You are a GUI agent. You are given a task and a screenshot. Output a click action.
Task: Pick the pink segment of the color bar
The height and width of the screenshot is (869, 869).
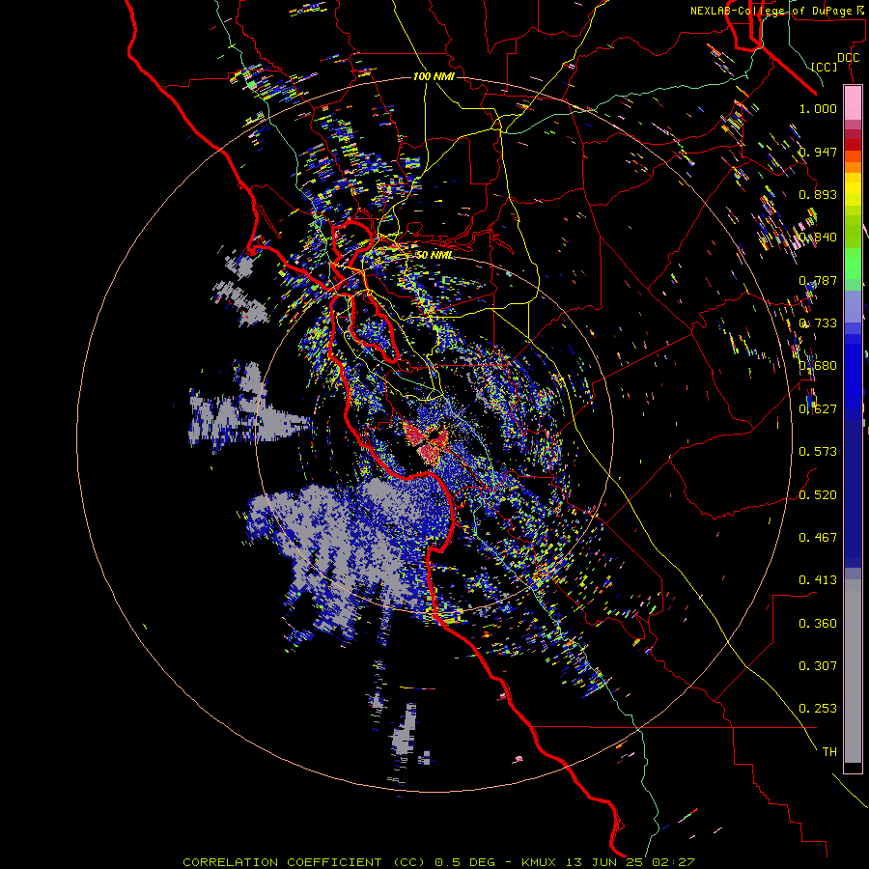853,102
